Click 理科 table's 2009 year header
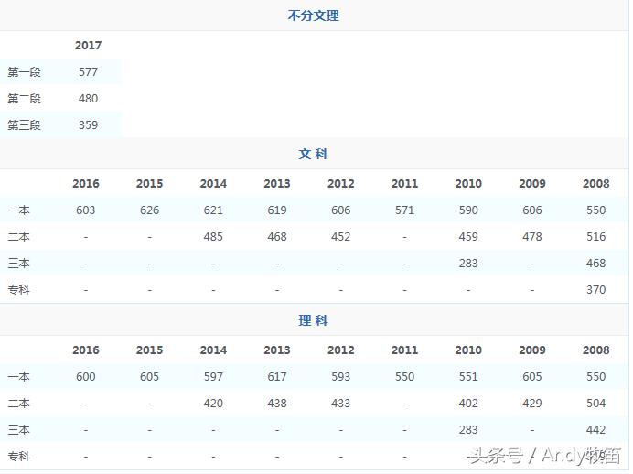Image resolution: width=633 pixels, height=474 pixels. (x=532, y=350)
